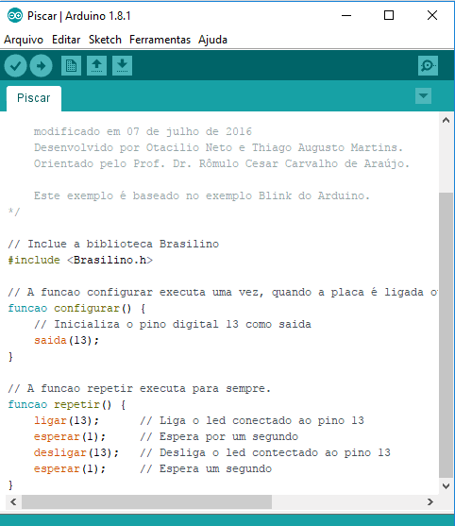Click the horizontal scrollbar thumb

147,501
